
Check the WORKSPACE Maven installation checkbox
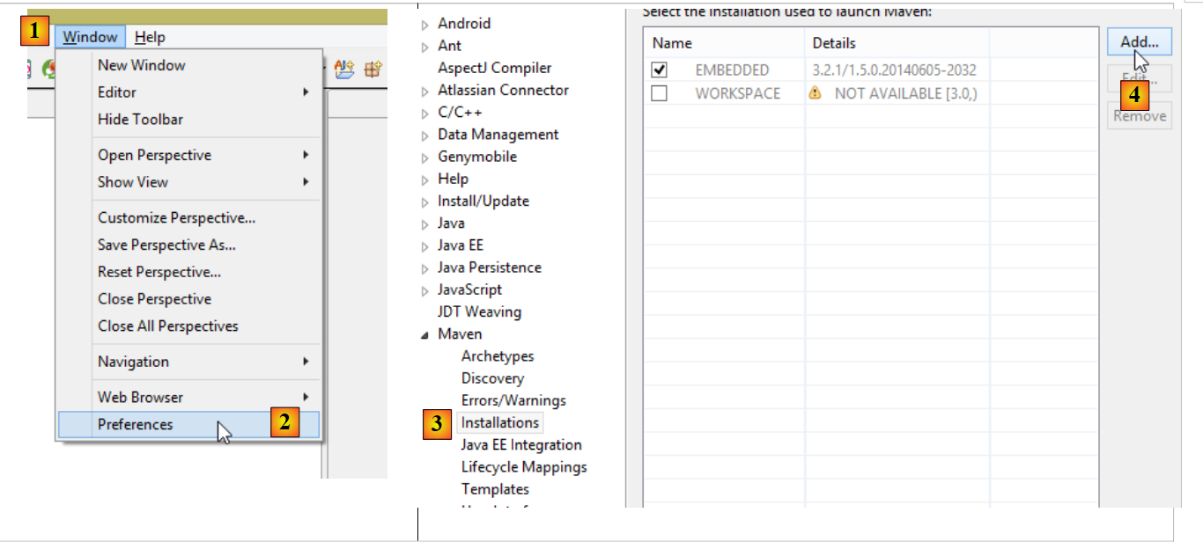659,92
